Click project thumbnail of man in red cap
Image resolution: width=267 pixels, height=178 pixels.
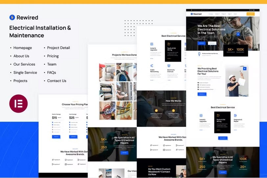pyautogui.click(x=107, y=72)
